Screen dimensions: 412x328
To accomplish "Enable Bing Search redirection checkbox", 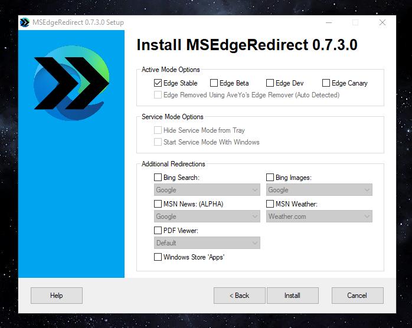I will (x=158, y=177).
